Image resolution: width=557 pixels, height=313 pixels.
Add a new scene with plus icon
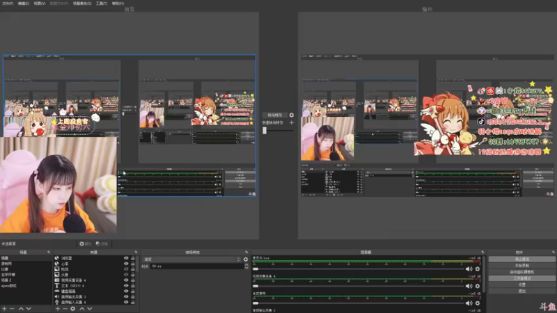[x=5, y=309]
